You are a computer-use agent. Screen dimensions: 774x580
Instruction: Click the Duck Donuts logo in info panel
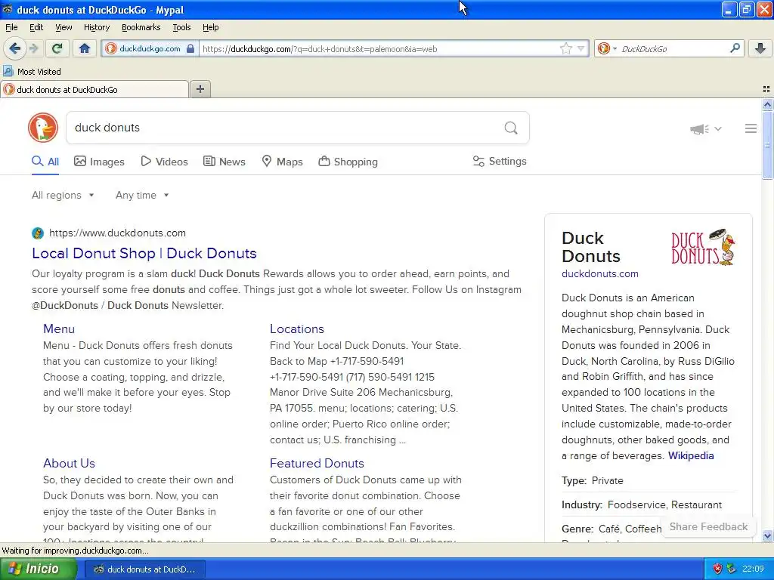pyautogui.click(x=703, y=247)
